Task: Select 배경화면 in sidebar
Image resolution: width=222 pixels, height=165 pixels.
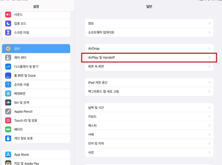Action: coord(36,94)
